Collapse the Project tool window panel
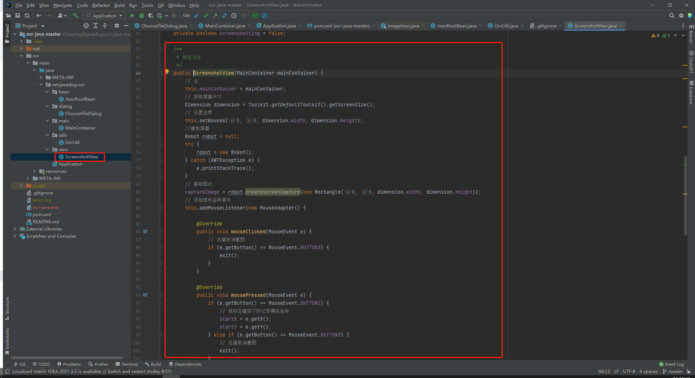The height and width of the screenshot is (378, 695). tap(126, 26)
